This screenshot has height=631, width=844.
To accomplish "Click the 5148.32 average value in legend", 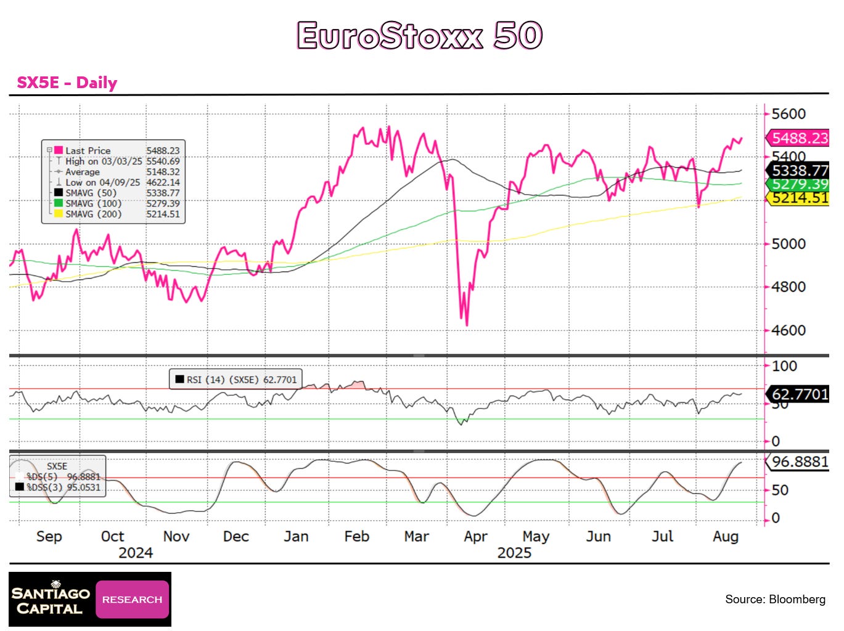I will click(163, 172).
